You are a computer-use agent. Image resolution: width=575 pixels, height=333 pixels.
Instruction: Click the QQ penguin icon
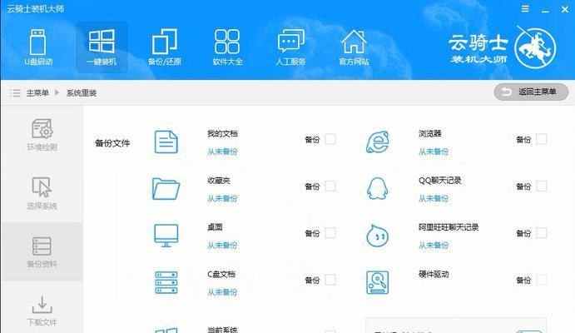(x=377, y=188)
